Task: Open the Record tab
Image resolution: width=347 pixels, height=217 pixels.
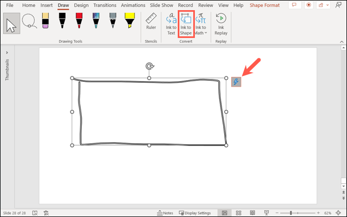Action: (x=185, y=5)
